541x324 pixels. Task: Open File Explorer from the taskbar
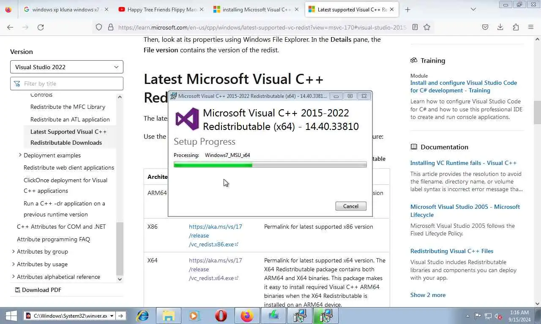click(168, 316)
